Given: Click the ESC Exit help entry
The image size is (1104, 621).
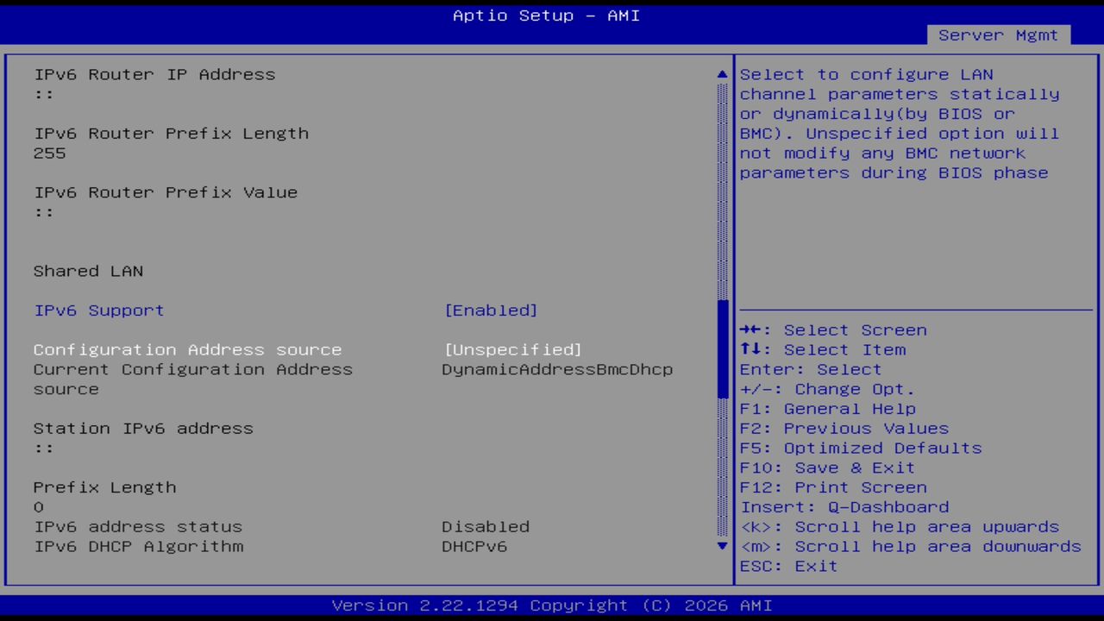Looking at the screenshot, I should pos(787,566).
